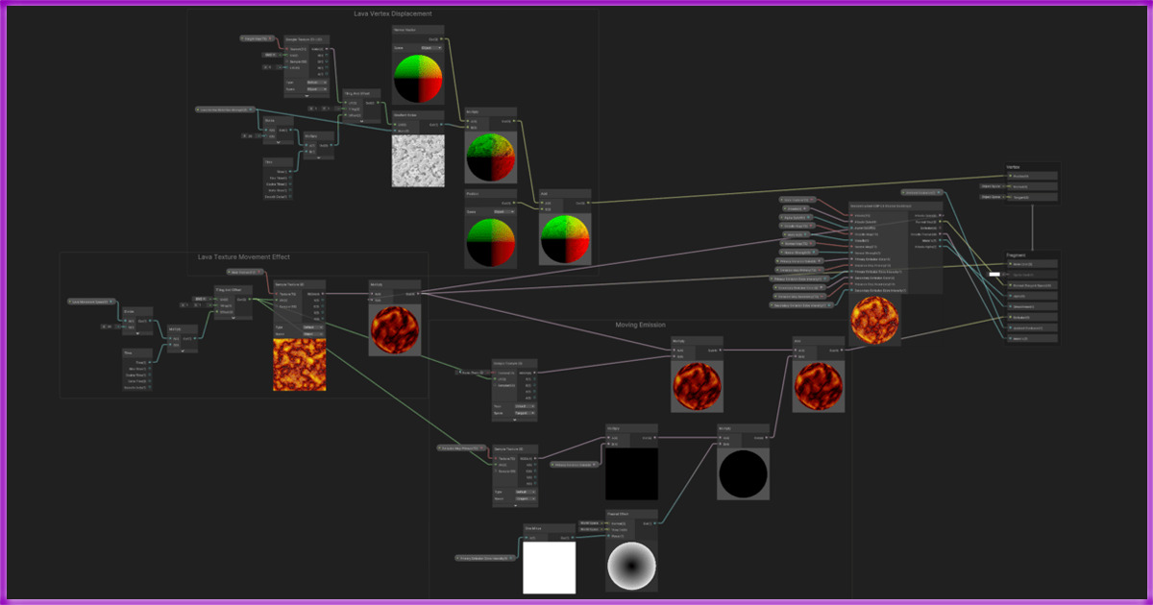Select the Lava Movement Speed property pill
1153x605 pixels.
(x=94, y=302)
